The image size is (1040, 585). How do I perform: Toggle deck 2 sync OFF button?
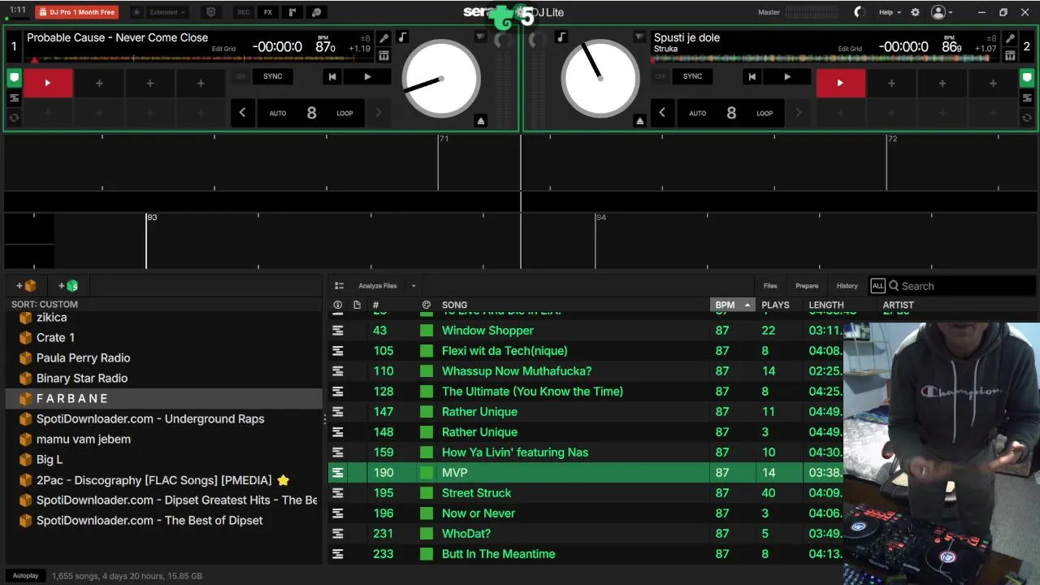coord(660,76)
